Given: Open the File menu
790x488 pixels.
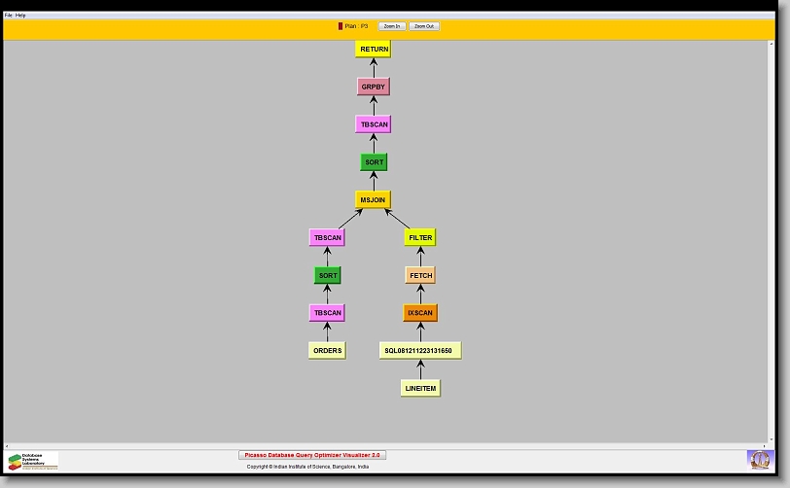Looking at the screenshot, I should (x=9, y=16).
